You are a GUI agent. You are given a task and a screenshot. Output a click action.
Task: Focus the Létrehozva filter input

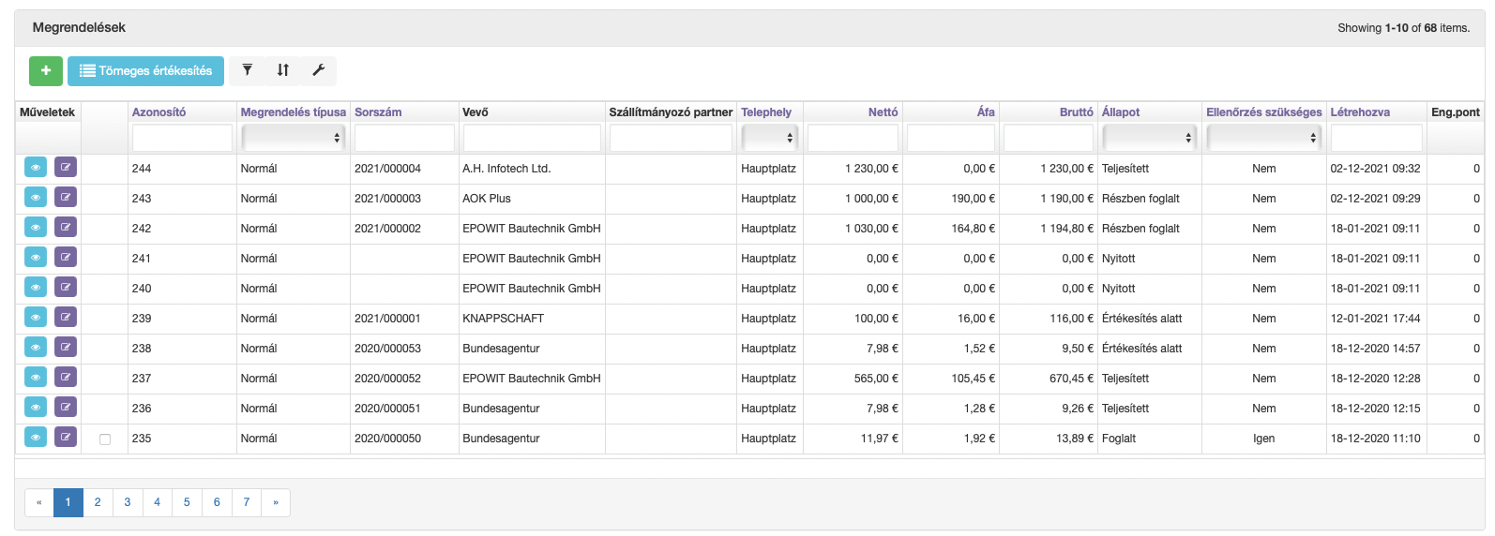1376,138
